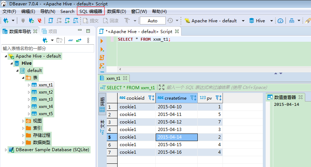The image size is (311, 167).
Task: Toggle link with editor arrows icon
Action: tap(79, 40)
